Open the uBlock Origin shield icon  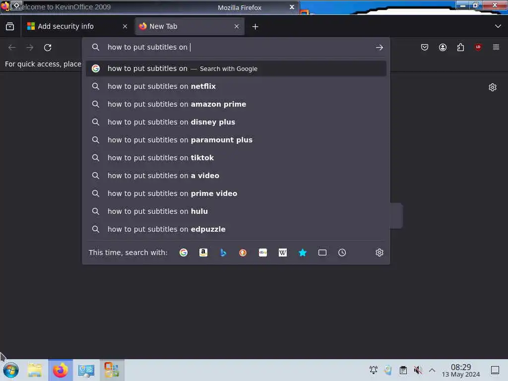[x=478, y=47]
